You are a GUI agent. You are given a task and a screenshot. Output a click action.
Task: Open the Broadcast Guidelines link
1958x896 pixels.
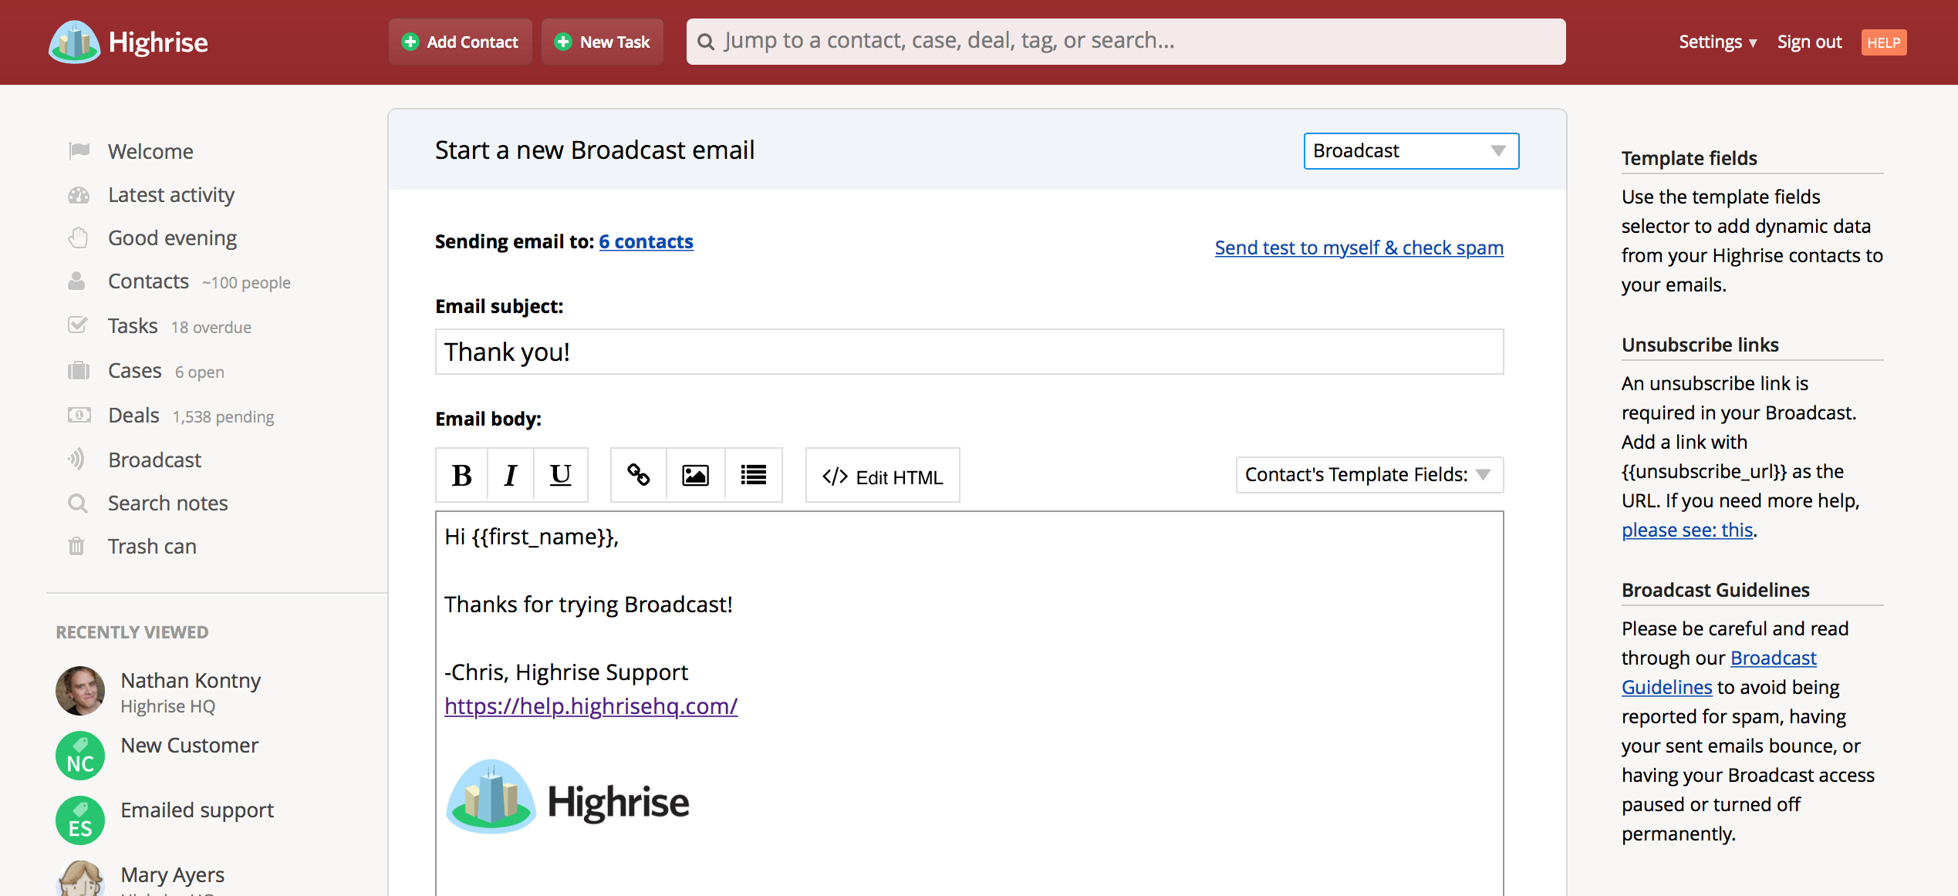click(x=1720, y=672)
